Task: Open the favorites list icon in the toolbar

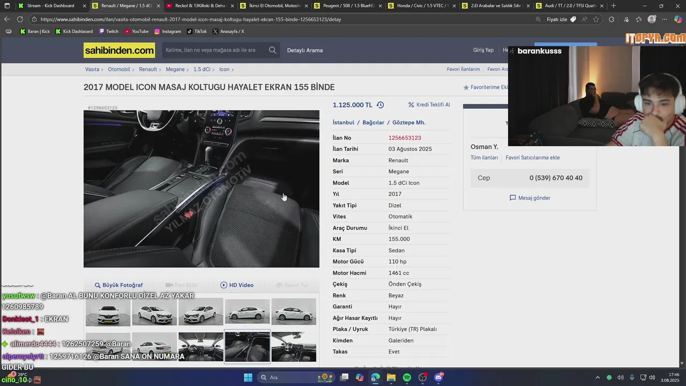Action: 639,19
